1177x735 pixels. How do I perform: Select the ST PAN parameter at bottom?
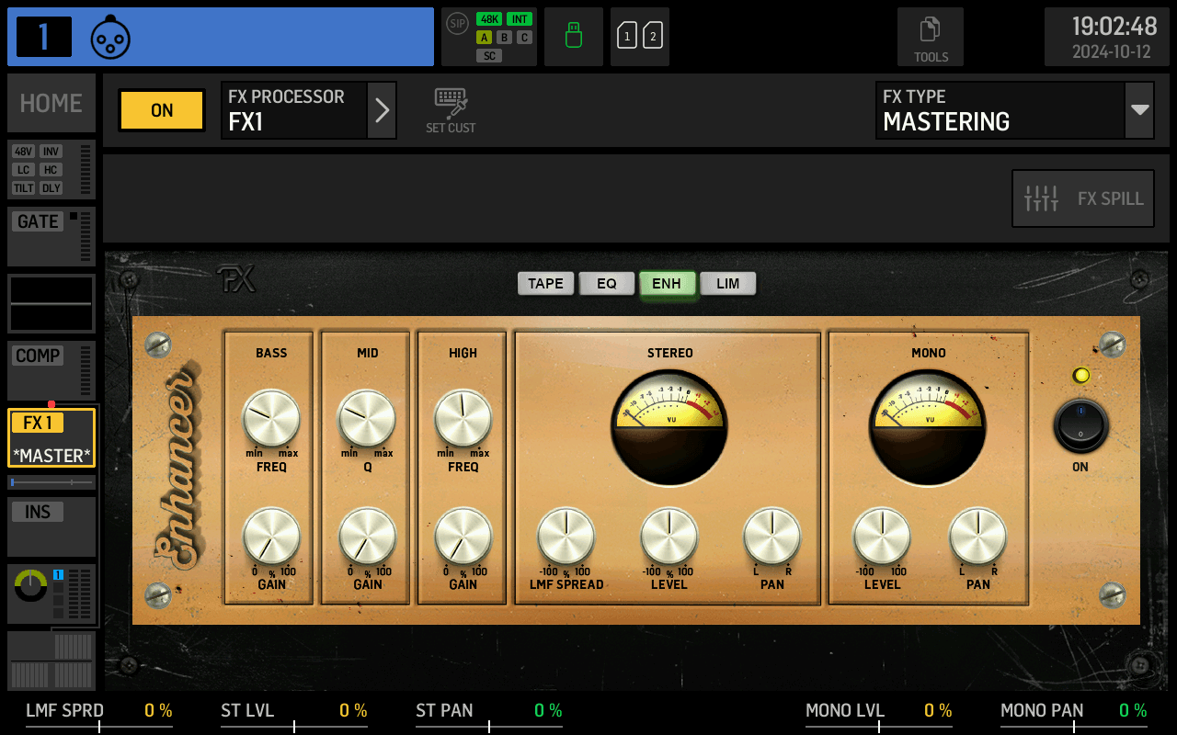[489, 715]
